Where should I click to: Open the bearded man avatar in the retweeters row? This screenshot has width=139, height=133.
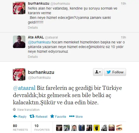click(x=74, y=128)
